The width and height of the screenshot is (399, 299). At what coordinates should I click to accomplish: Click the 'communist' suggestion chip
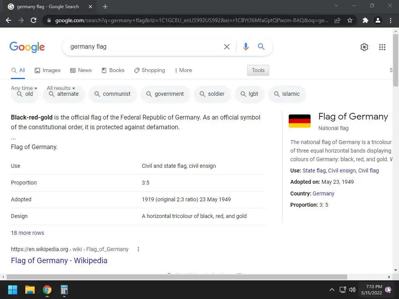[x=113, y=94]
